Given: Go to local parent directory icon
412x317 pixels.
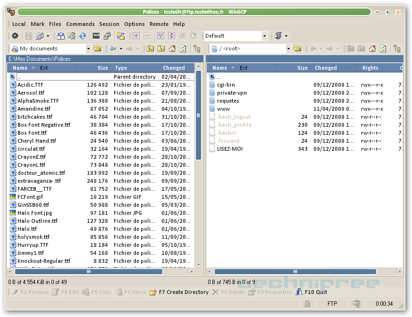Looking at the screenshot, I should (x=150, y=49).
